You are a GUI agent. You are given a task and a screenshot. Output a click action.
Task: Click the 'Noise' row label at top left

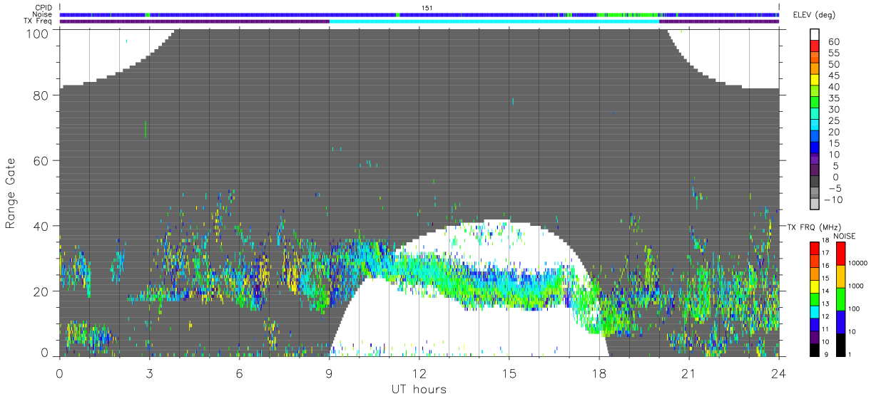[x=42, y=14]
